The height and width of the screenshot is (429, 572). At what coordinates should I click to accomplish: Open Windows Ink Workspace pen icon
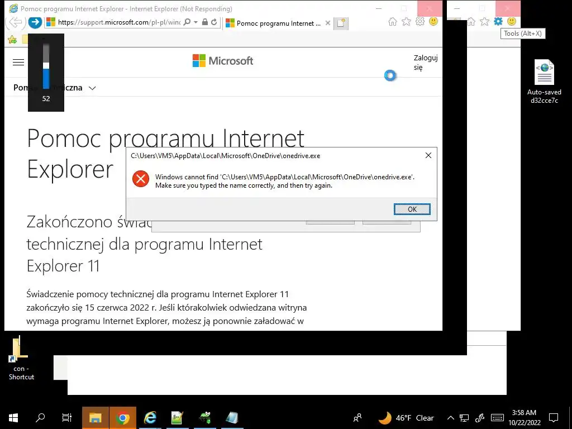pyautogui.click(x=480, y=418)
